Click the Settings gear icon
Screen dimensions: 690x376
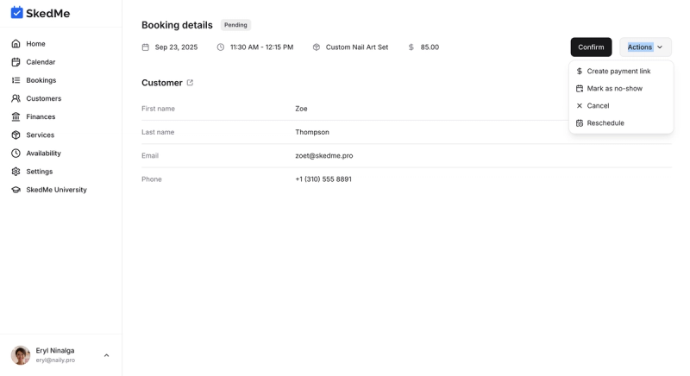(16, 172)
